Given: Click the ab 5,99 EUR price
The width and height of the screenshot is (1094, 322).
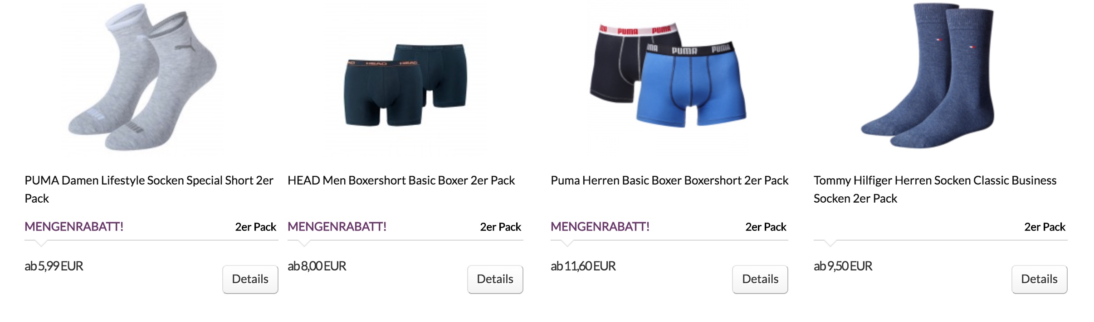Looking at the screenshot, I should coord(54,266).
